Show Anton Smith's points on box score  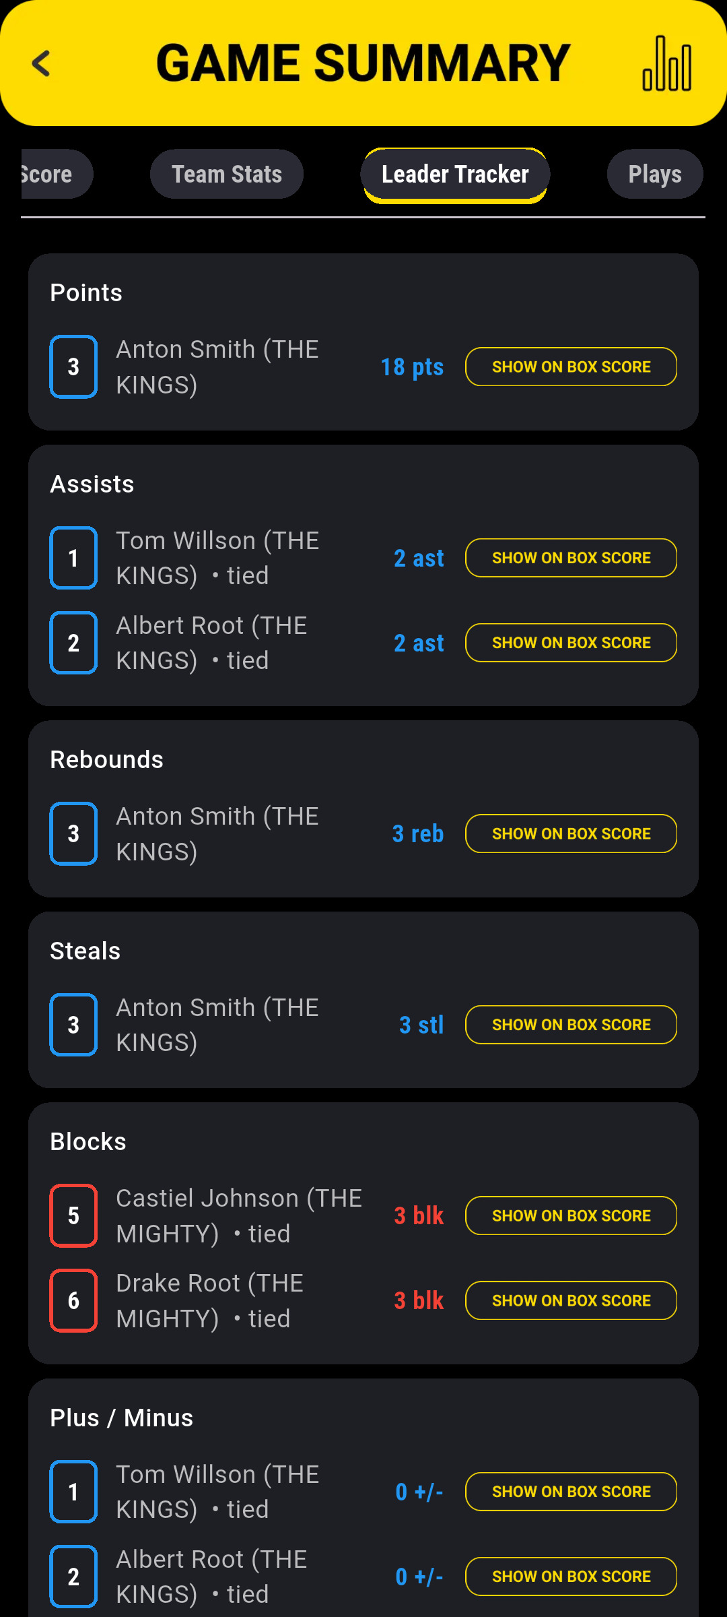[571, 367]
